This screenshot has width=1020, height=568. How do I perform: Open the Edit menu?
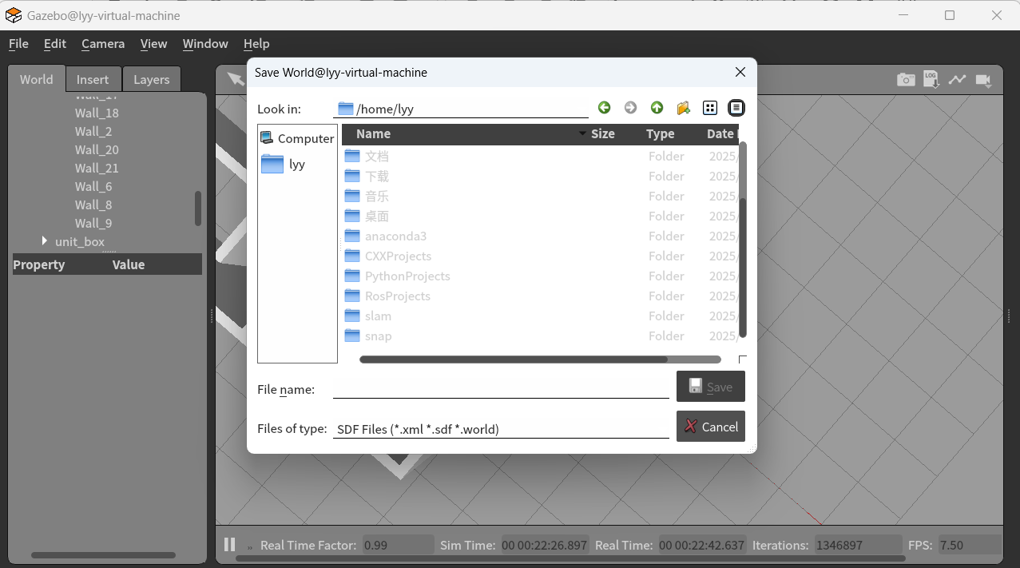pyautogui.click(x=55, y=43)
